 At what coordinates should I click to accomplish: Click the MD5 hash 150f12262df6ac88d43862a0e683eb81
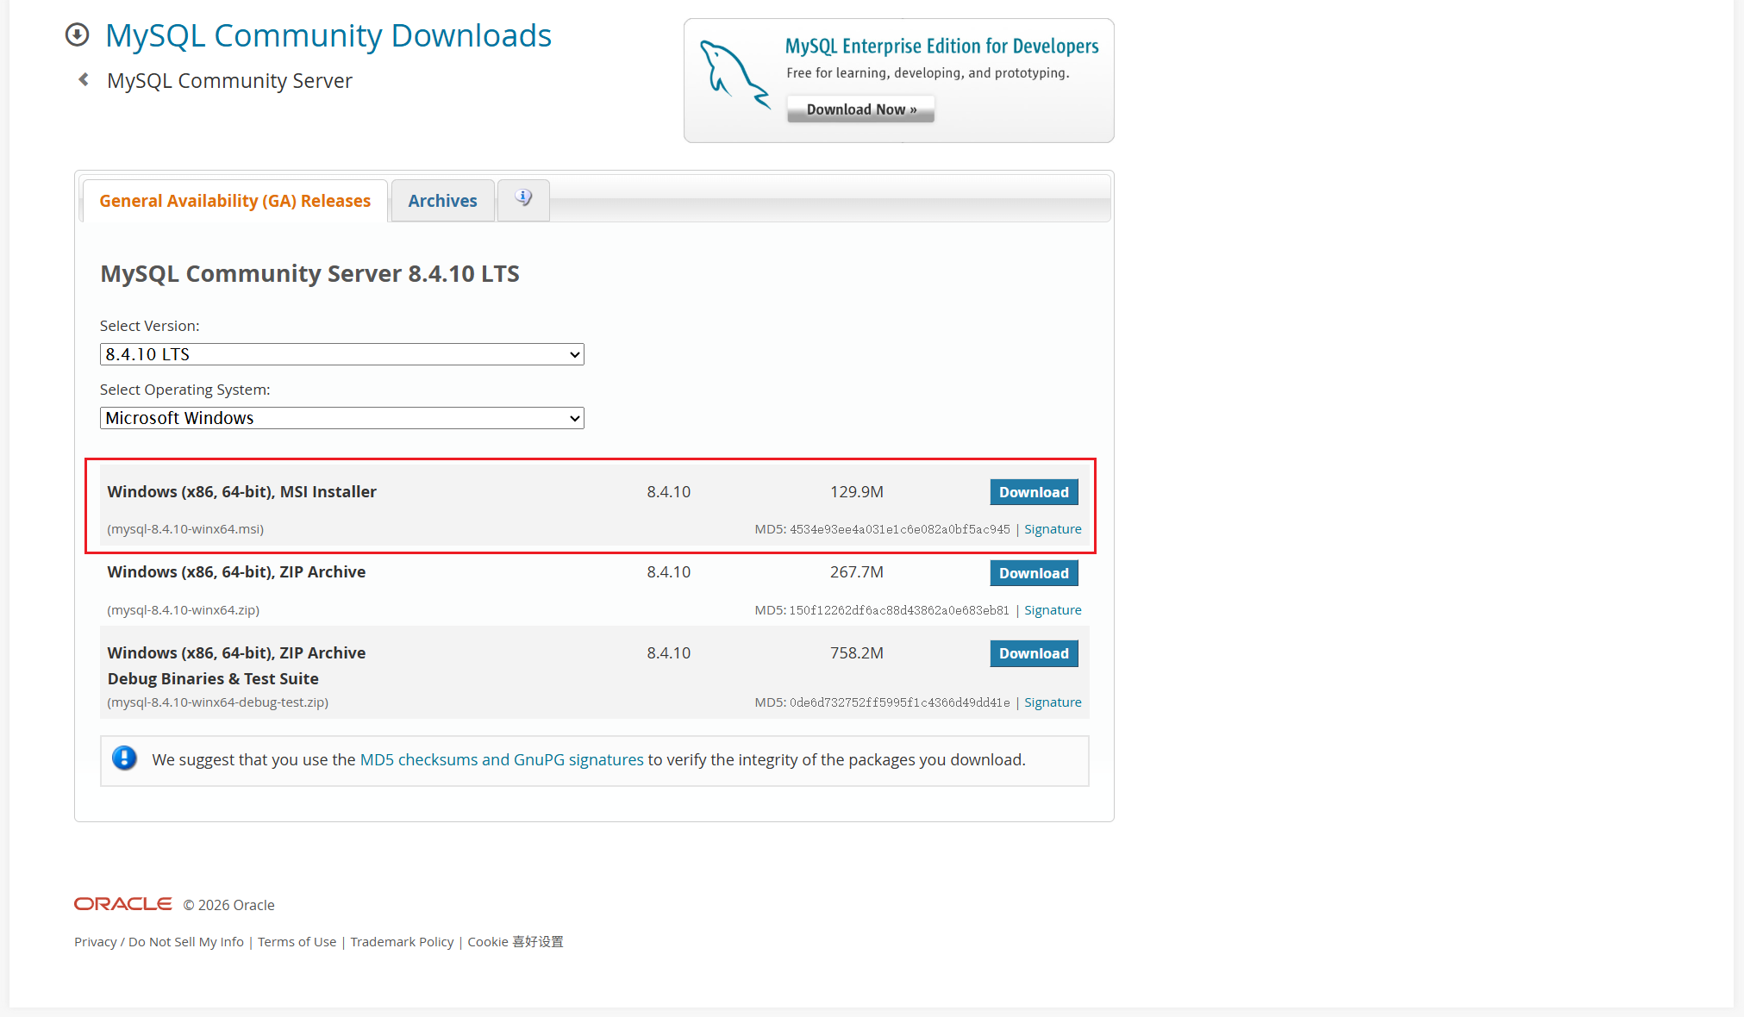(899, 610)
